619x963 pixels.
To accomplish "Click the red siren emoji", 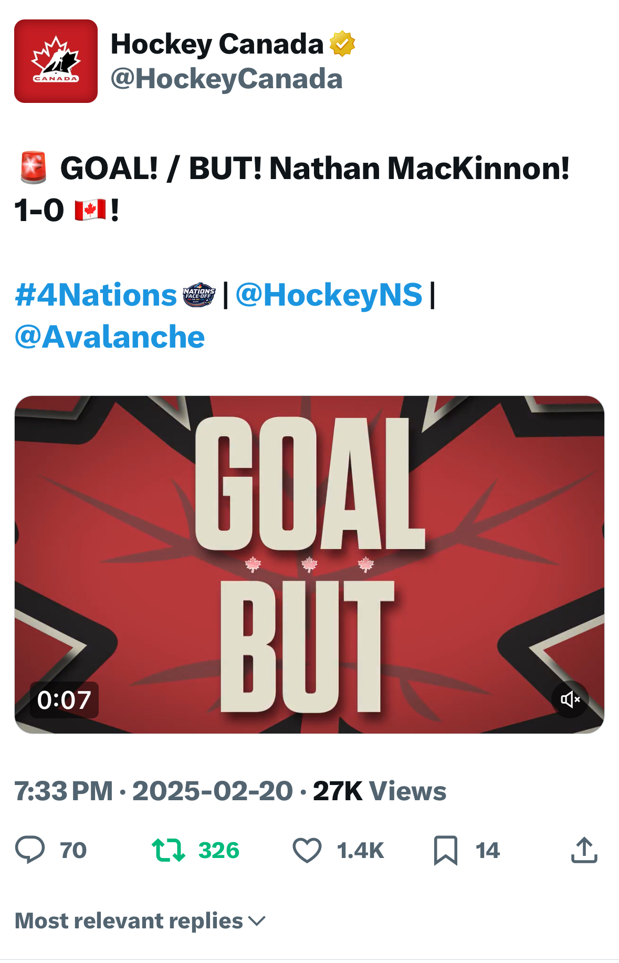I will (x=34, y=168).
